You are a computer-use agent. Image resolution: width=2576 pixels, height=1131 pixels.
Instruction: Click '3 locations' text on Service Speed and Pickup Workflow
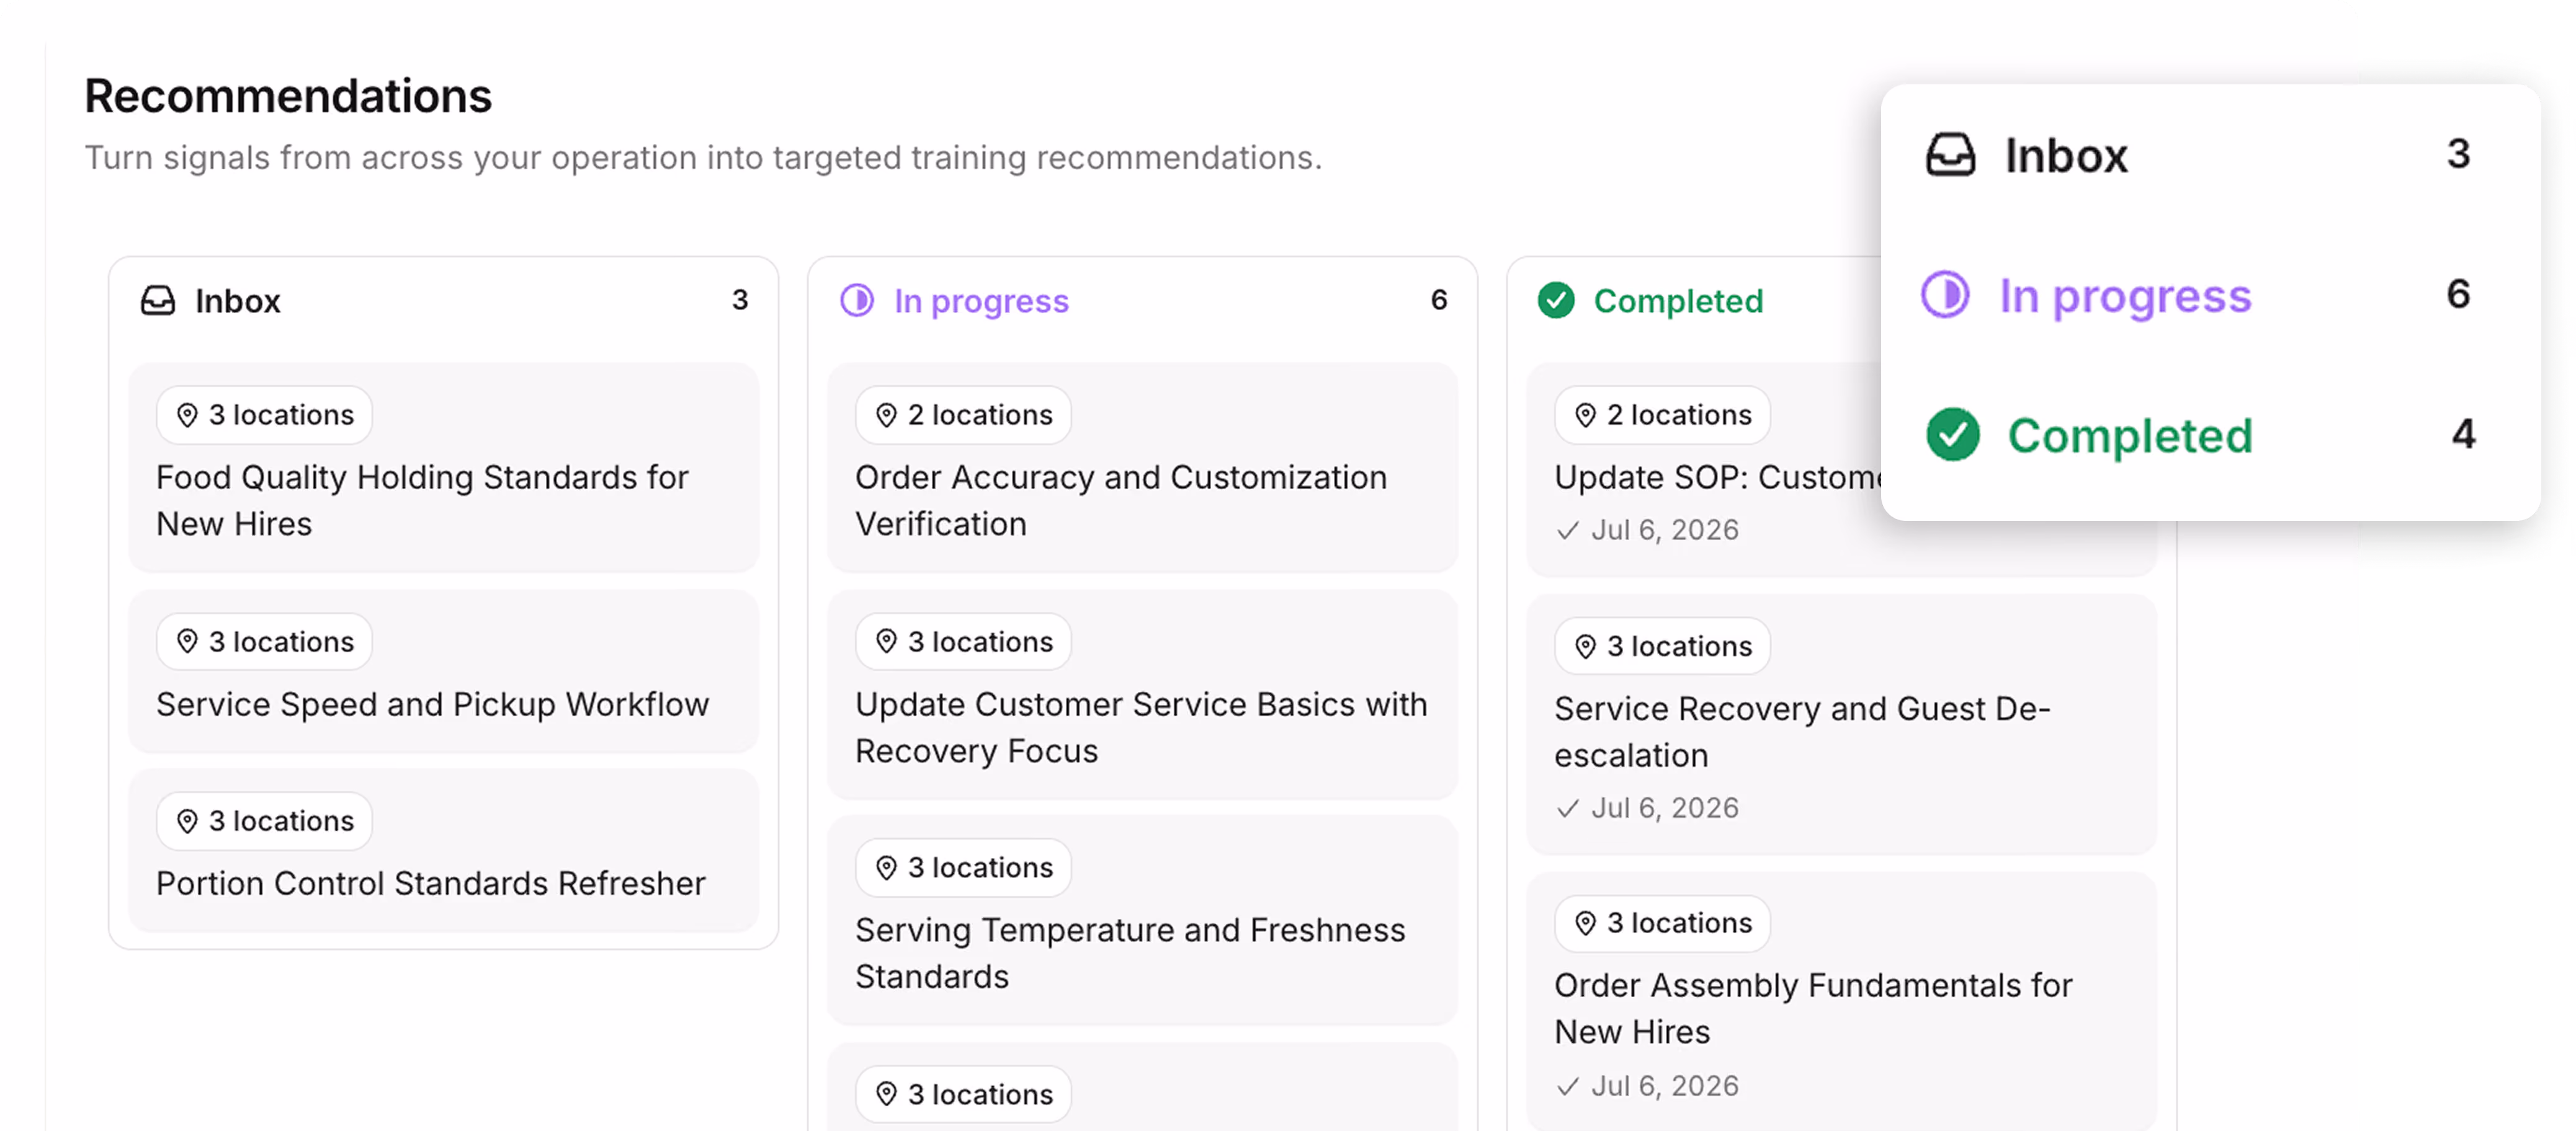tap(282, 641)
